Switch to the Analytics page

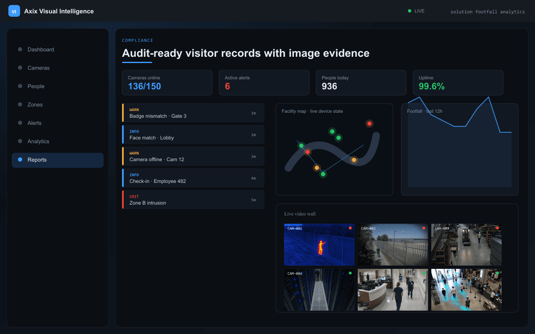coord(58,141)
